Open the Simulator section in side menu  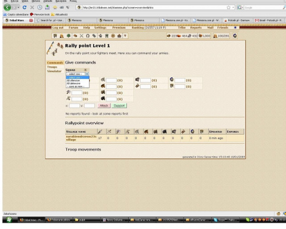(x=54, y=71)
